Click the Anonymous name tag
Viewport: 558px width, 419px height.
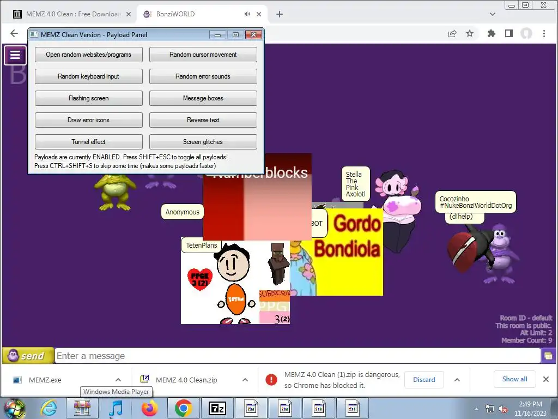183,212
